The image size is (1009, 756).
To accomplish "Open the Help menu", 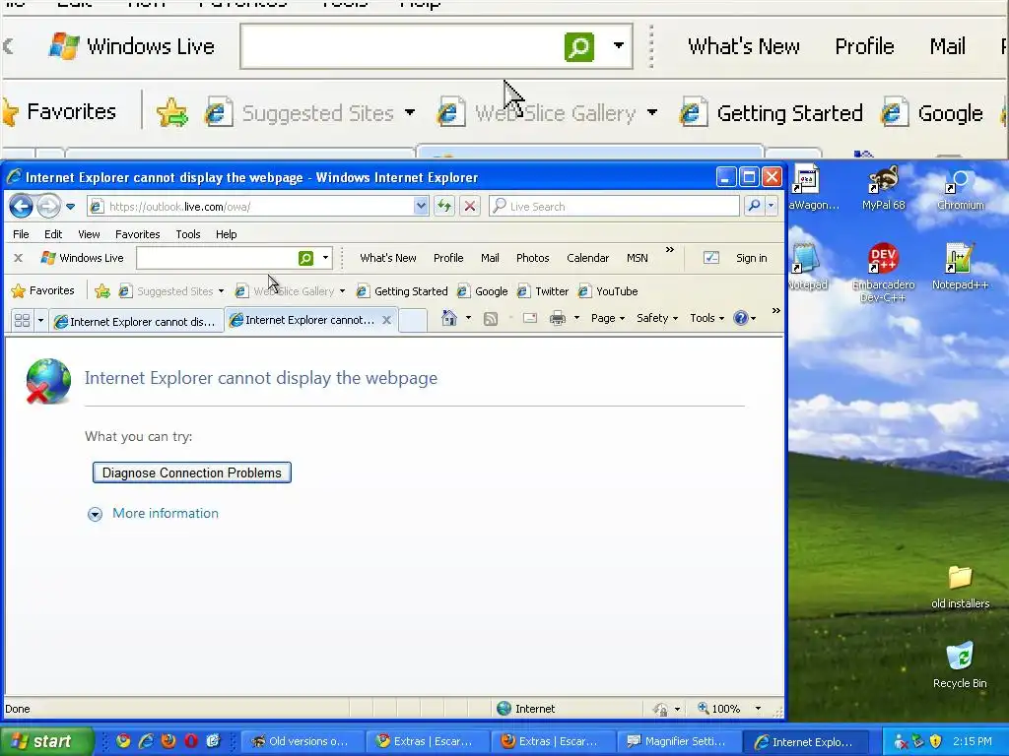I will [226, 234].
